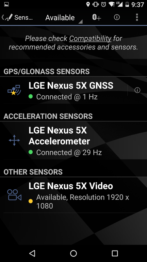Tap the Sens... title label
The width and height of the screenshot is (147, 262).
pyautogui.click(x=24, y=17)
